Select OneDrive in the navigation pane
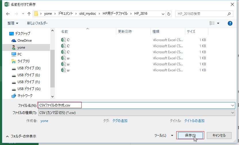Image resolution: width=239 pixels, height=145 pixels. [24, 40]
